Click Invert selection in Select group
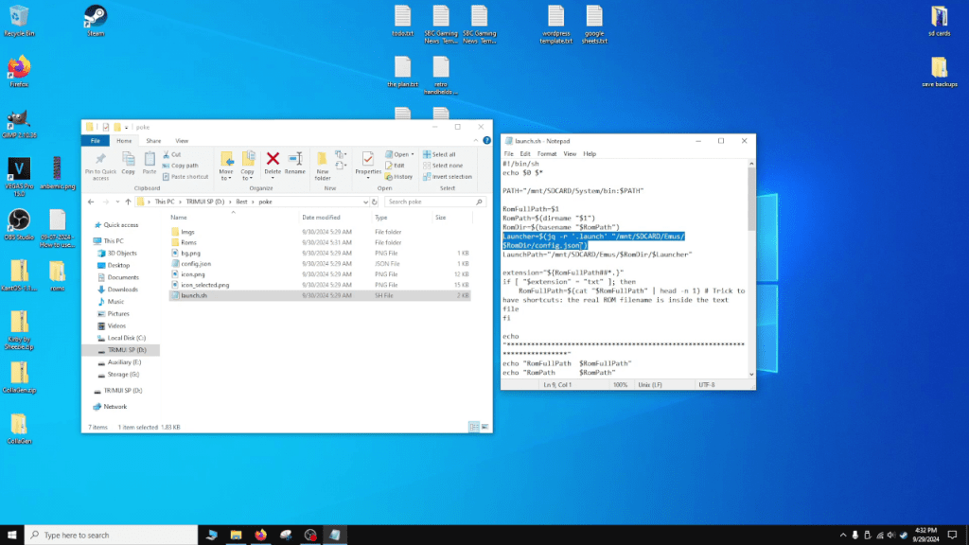The image size is (969, 545). coord(447,177)
